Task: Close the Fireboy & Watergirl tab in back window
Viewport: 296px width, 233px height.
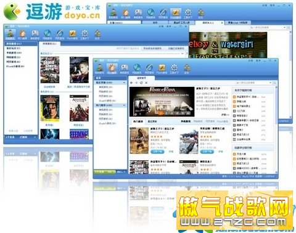Action: pos(222,23)
